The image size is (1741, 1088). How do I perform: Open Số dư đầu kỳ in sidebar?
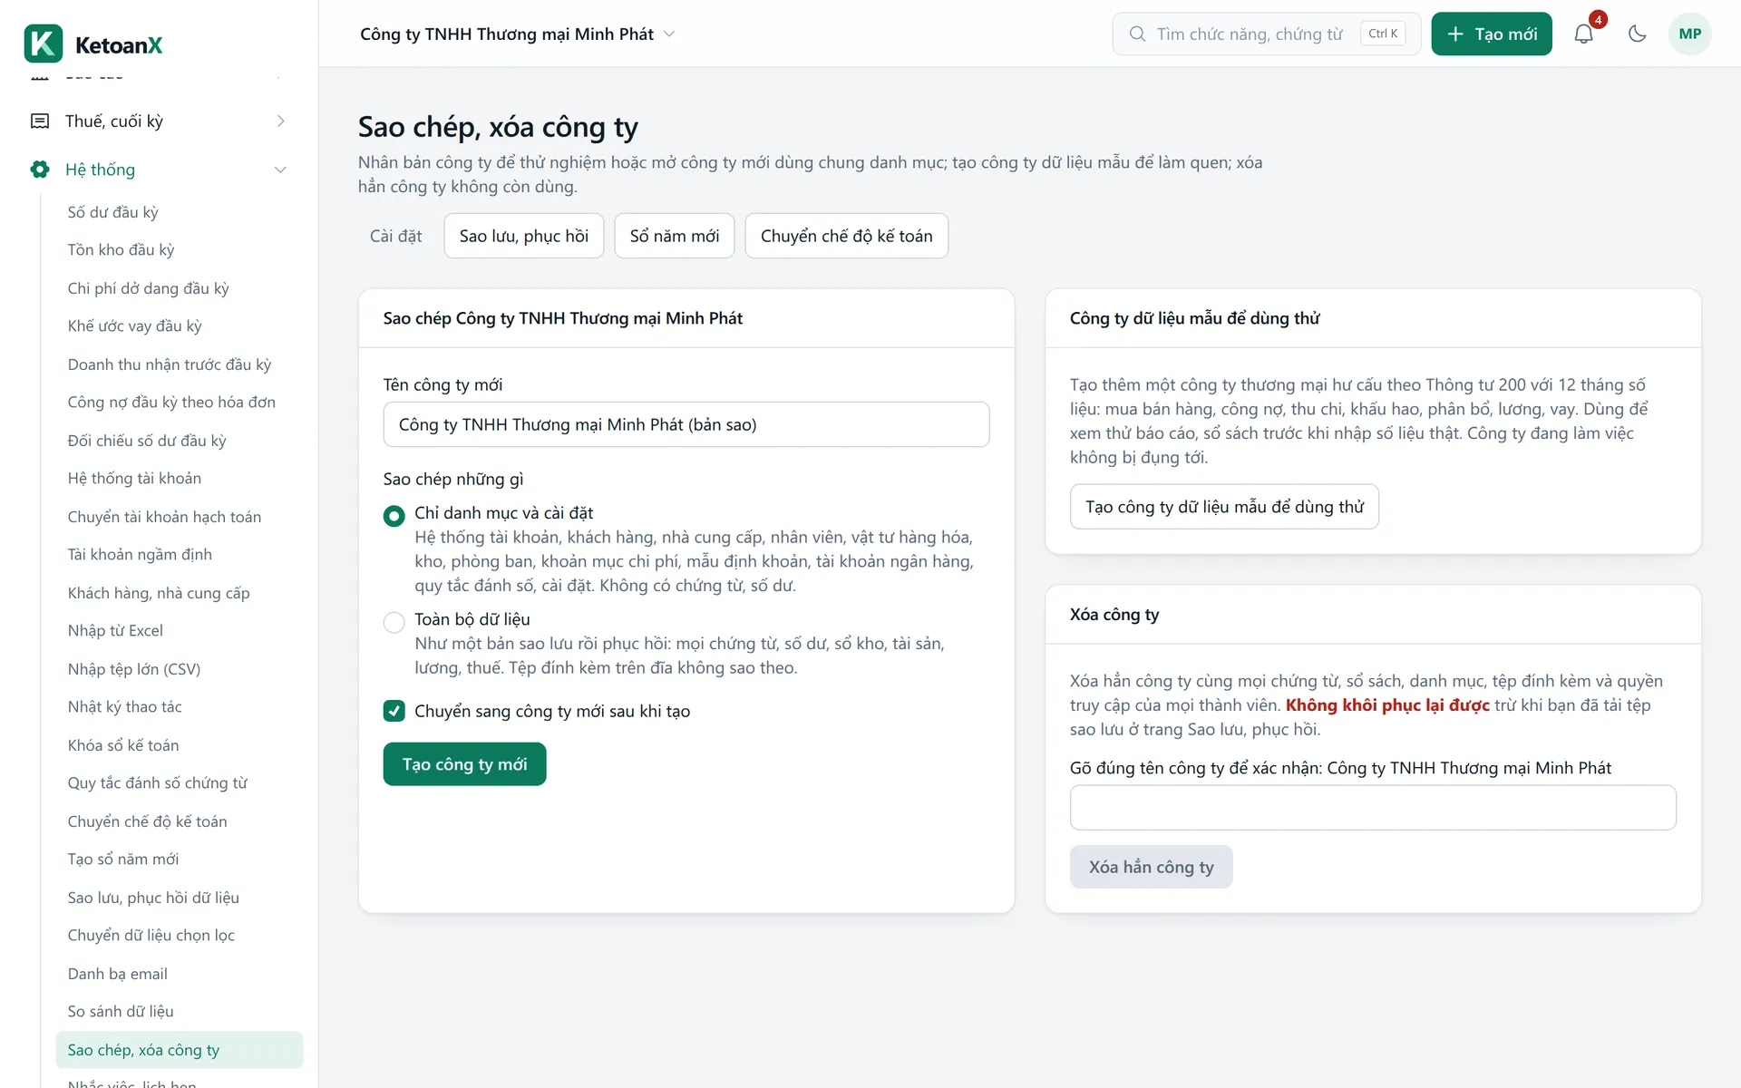coord(179,212)
